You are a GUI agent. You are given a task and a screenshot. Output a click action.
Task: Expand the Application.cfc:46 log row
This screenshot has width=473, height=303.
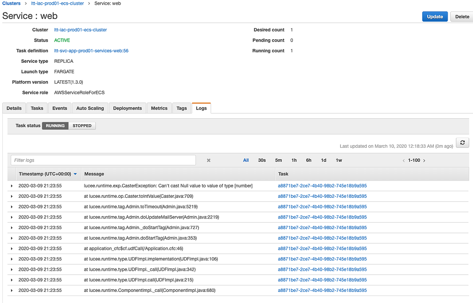(x=12, y=248)
